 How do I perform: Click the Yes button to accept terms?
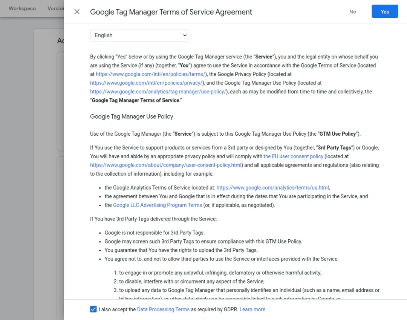coord(385,11)
